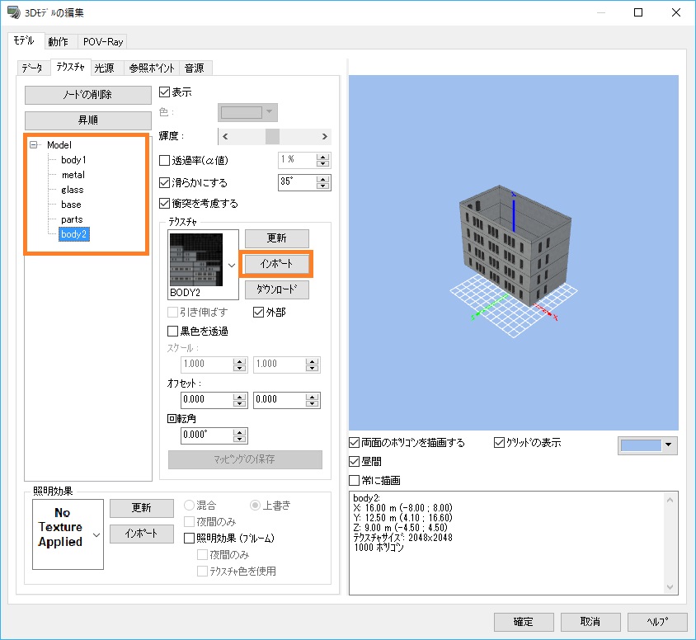Screen dimensions: 696x640
Task: Click the 35° smoothing angle field
Action: (297, 182)
